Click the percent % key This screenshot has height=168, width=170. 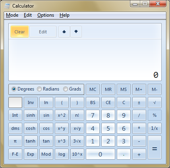click(x=155, y=115)
